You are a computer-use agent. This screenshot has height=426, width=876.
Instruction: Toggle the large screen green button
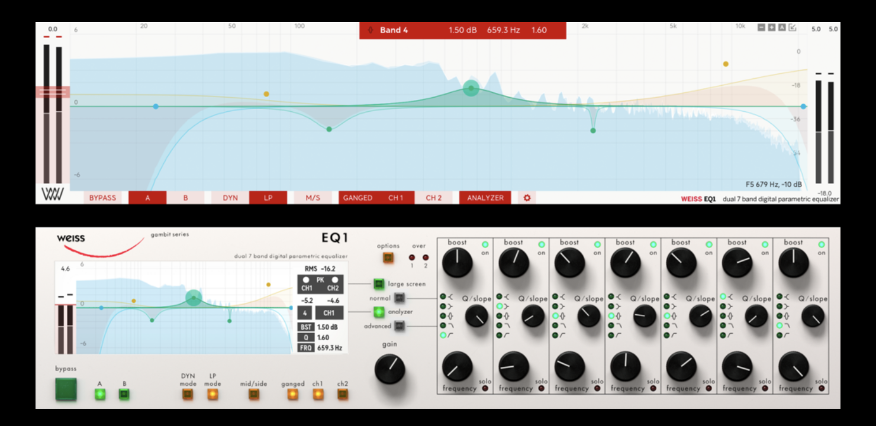(x=379, y=284)
